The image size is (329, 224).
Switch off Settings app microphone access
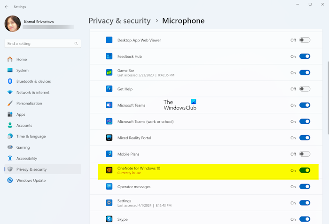(305, 203)
